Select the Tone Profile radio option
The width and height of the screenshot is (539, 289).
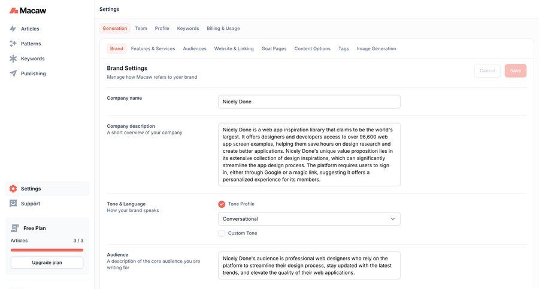click(x=222, y=204)
